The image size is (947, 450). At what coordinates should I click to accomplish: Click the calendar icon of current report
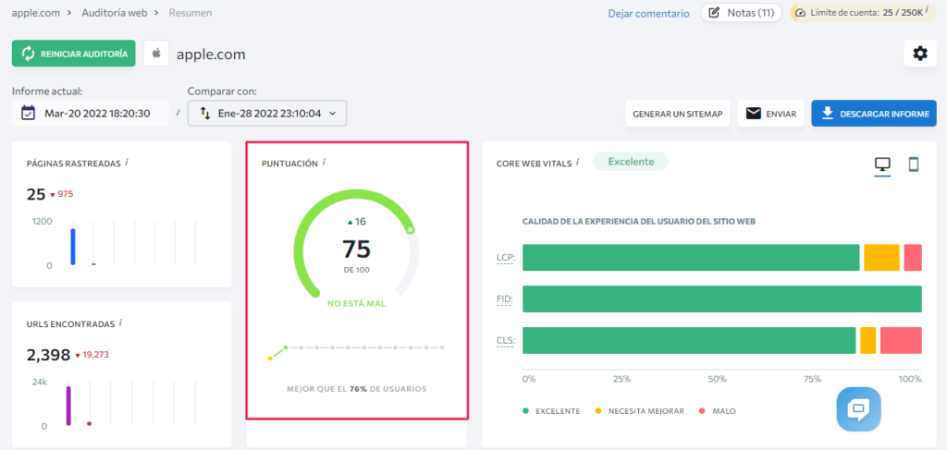coord(28,113)
